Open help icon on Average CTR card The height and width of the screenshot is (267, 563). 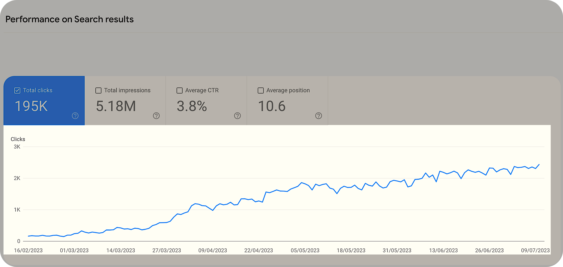[x=237, y=116]
